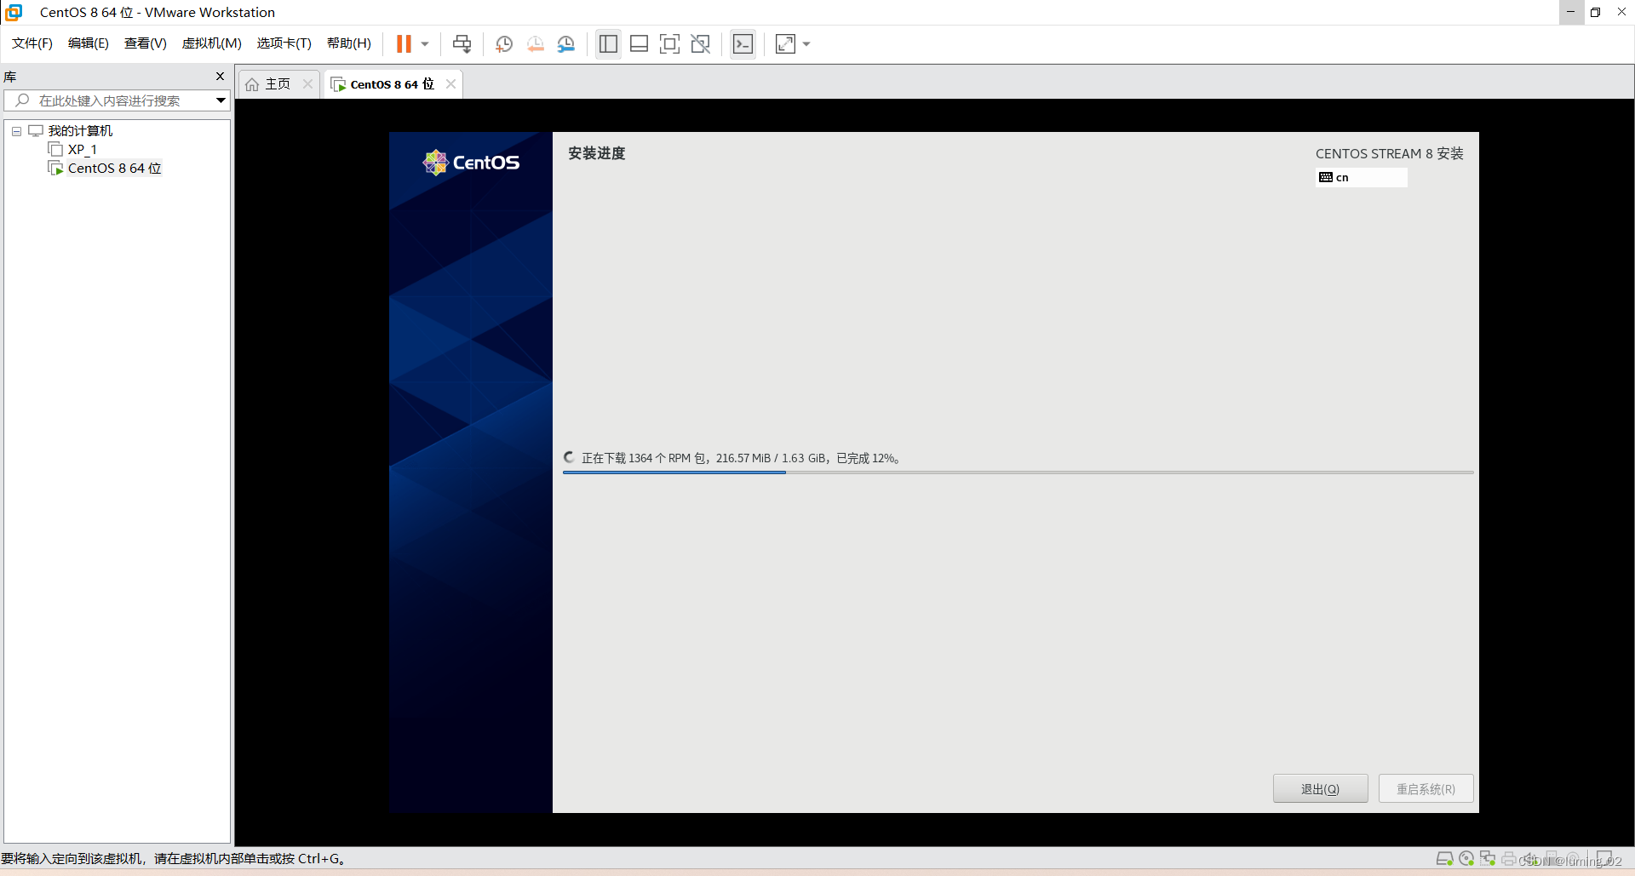Click Send Ctrl+Alt+Del icon

[x=462, y=43]
